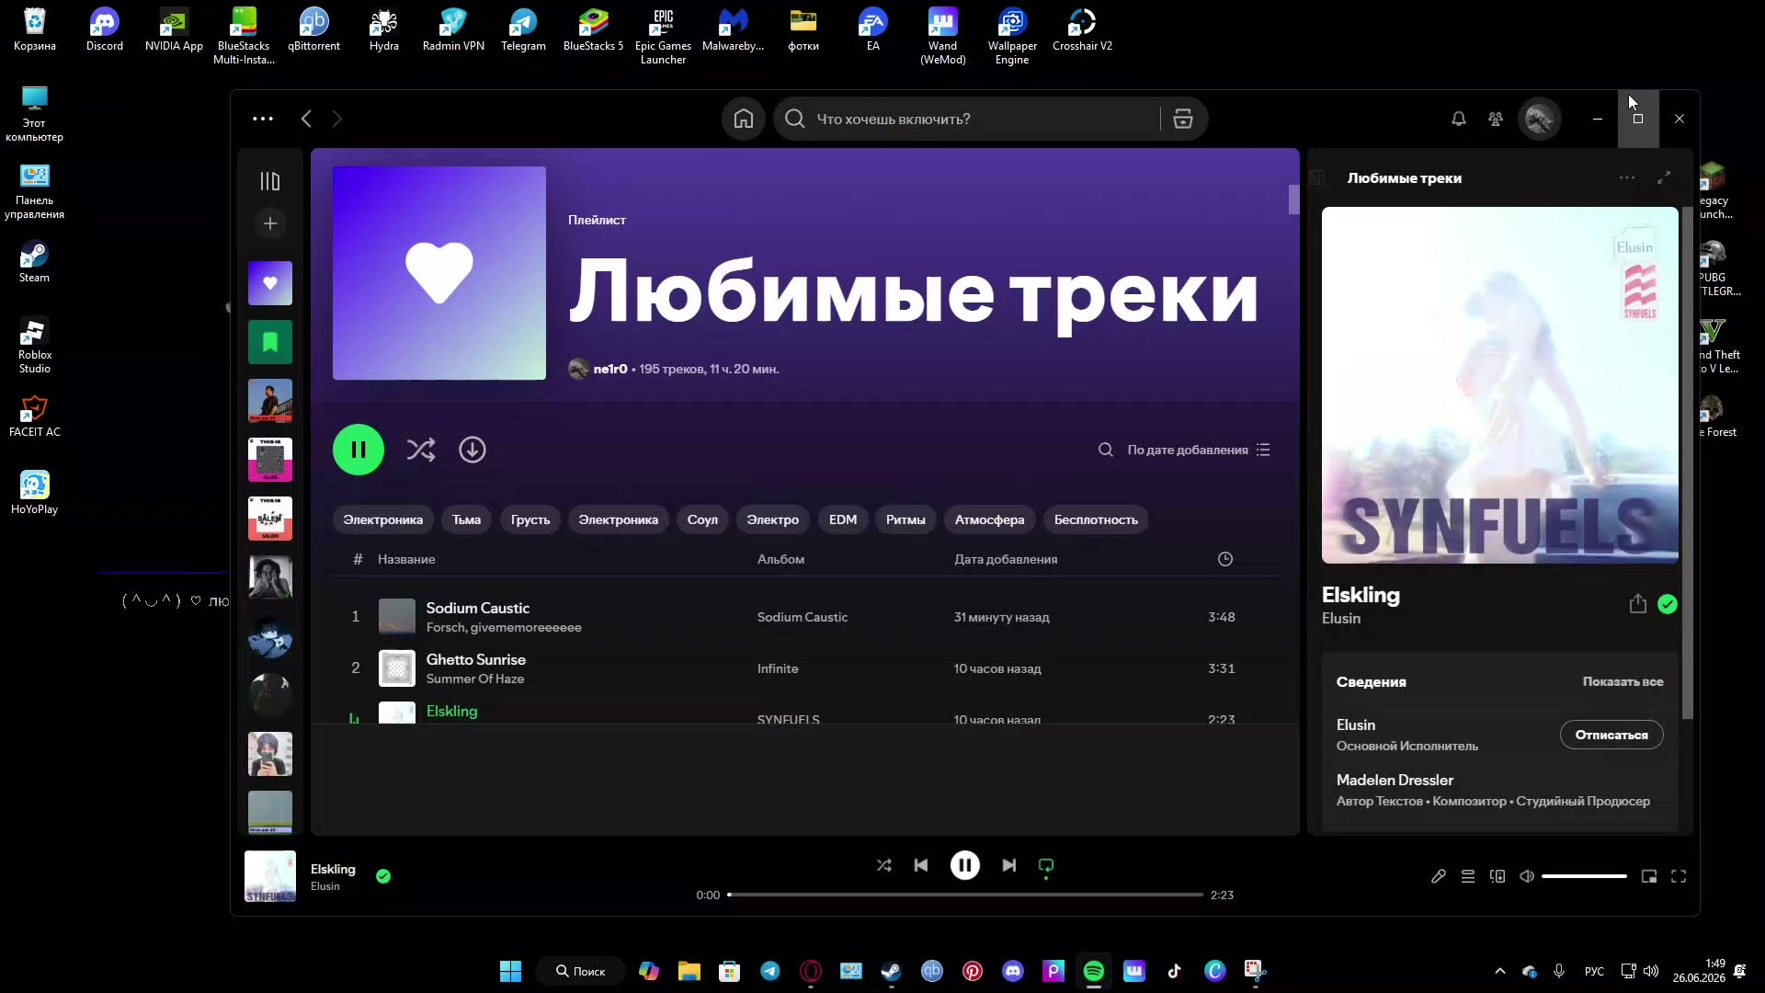Screen dimensions: 1765x993
Task: Mute with the volume speaker icon
Action: 1527,876
